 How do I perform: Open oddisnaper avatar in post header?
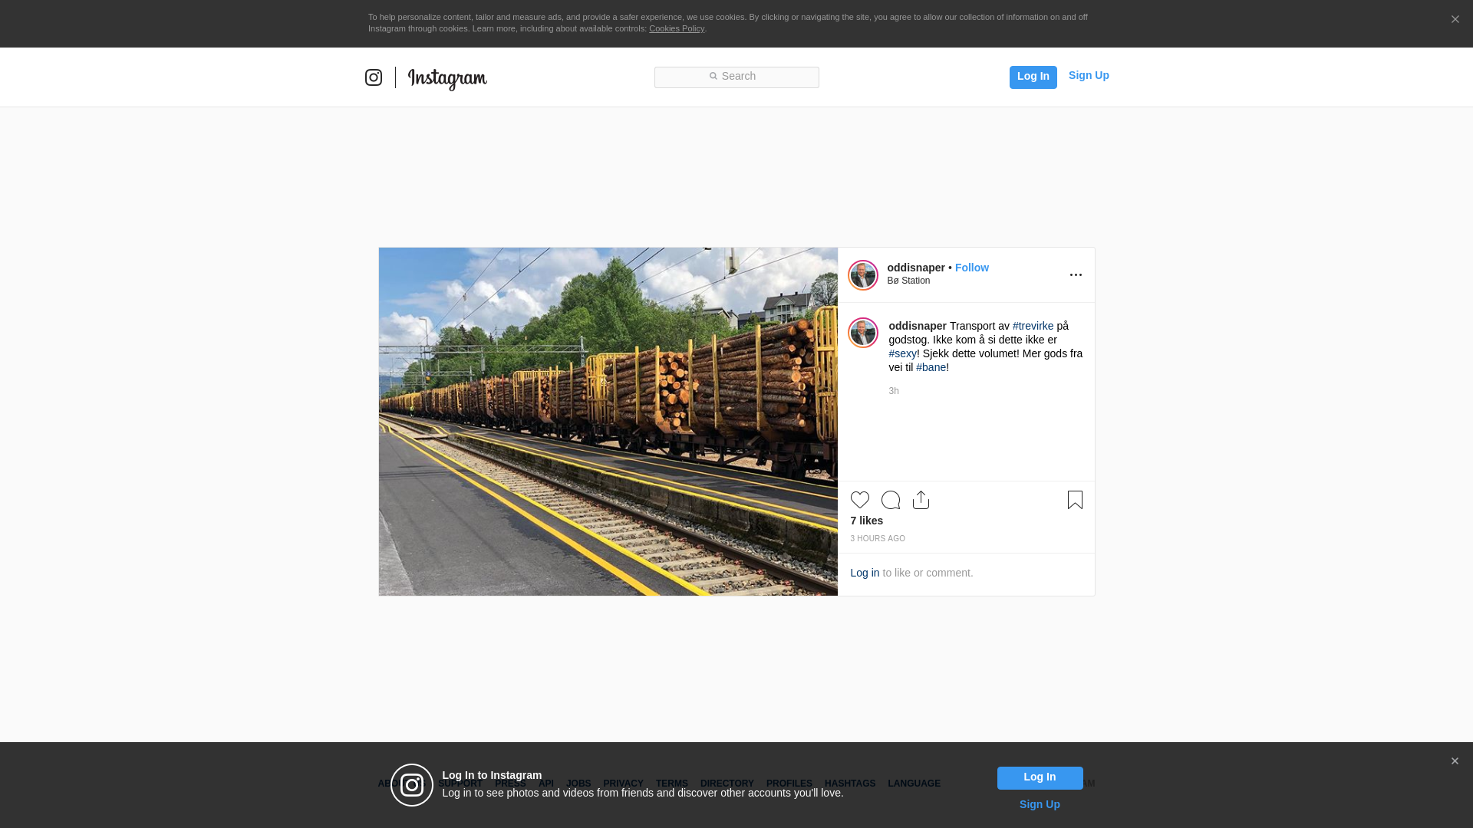[863, 275]
